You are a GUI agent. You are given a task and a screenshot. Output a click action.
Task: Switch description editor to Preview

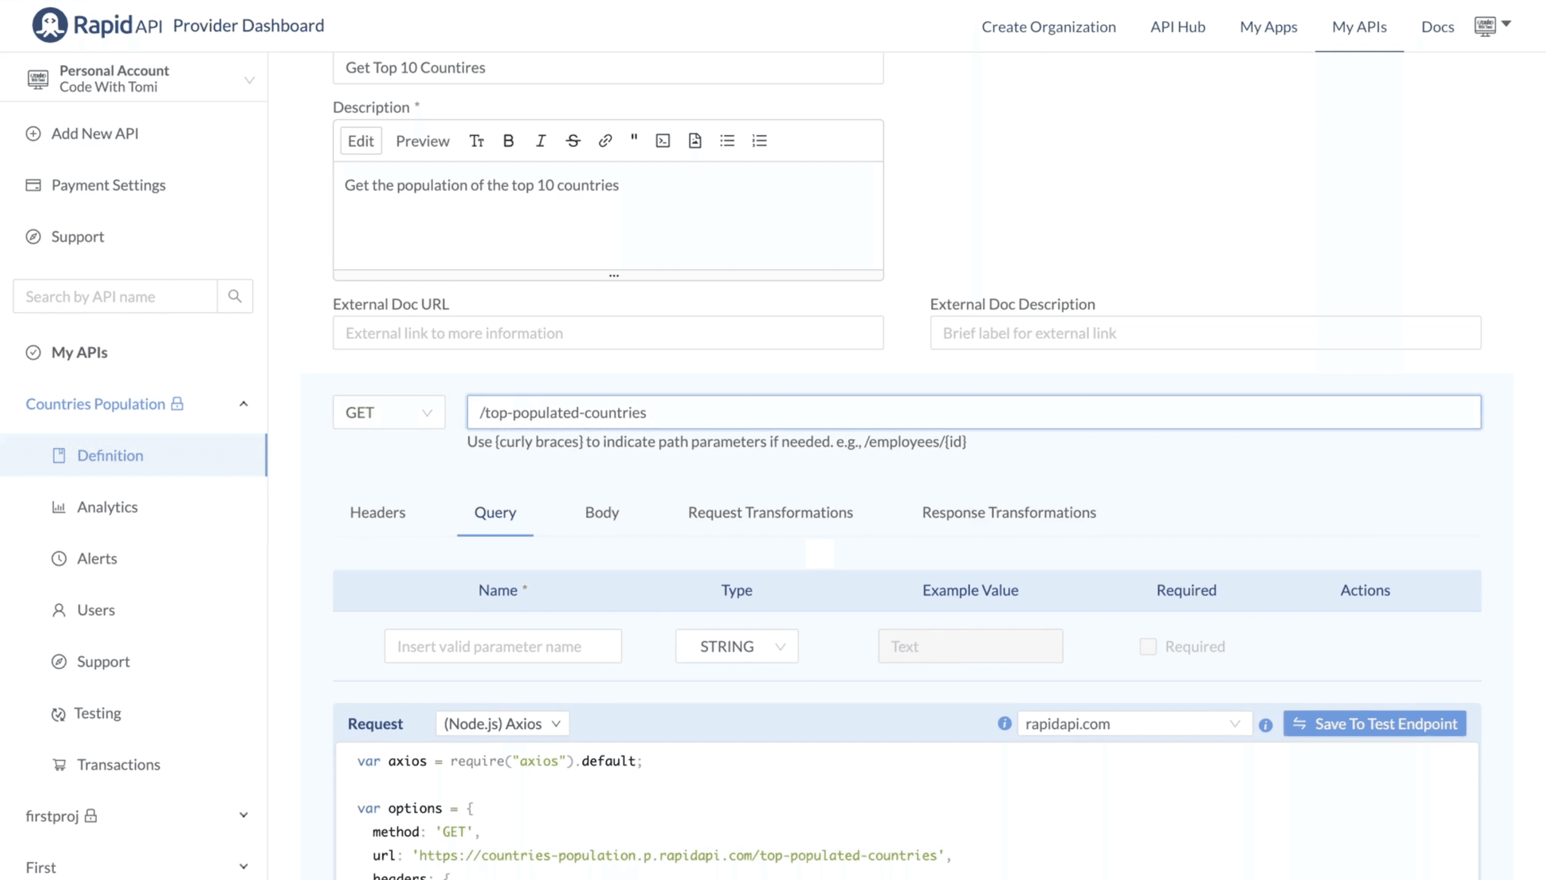tap(422, 141)
